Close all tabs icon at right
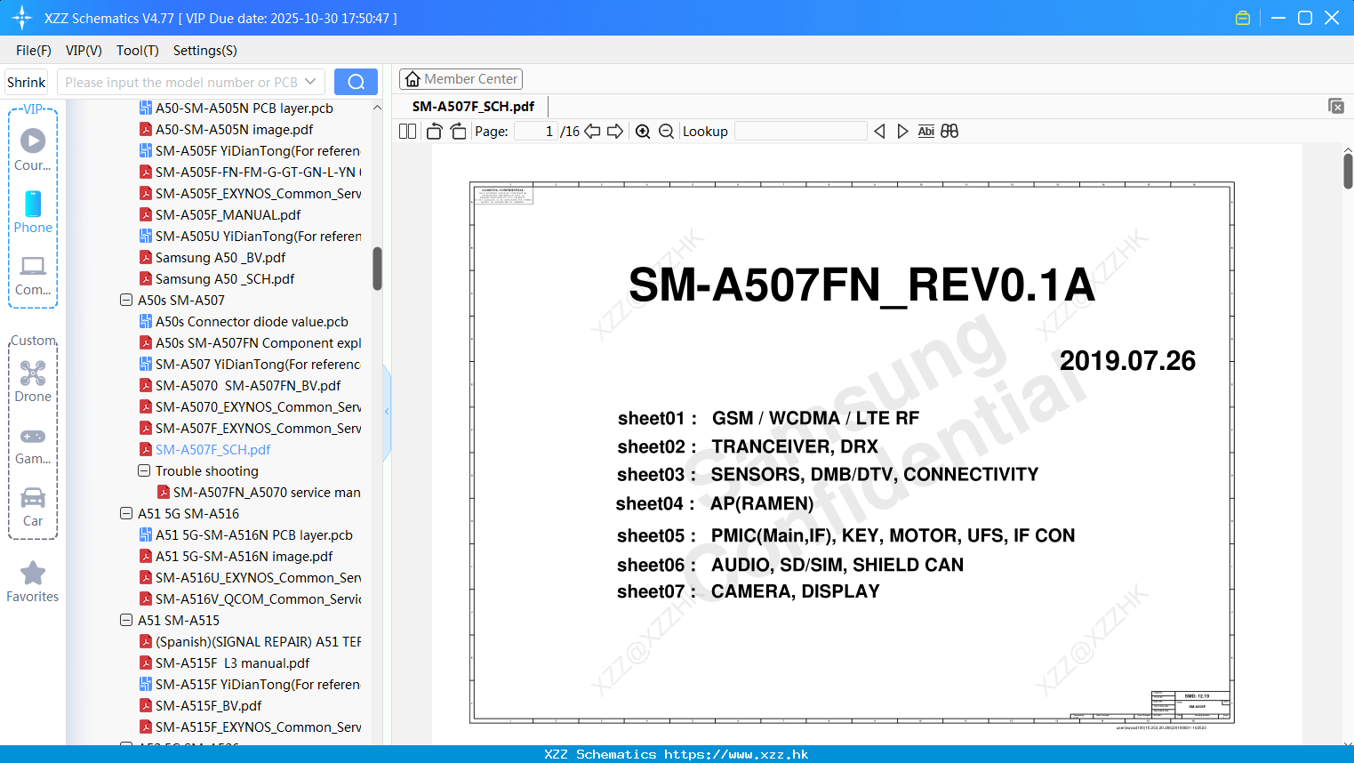 click(1335, 106)
